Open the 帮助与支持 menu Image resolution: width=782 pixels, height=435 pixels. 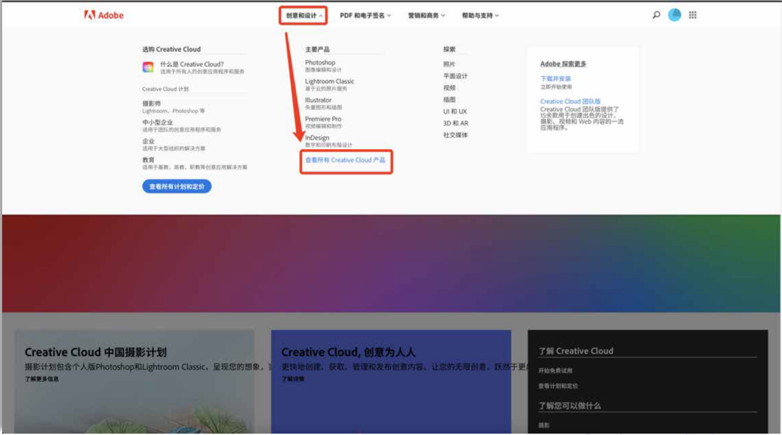tap(478, 14)
